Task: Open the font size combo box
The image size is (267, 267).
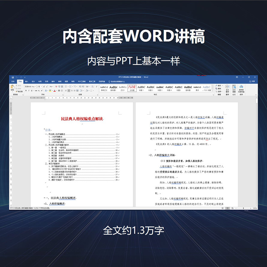Action: pyautogui.click(x=40, y=87)
